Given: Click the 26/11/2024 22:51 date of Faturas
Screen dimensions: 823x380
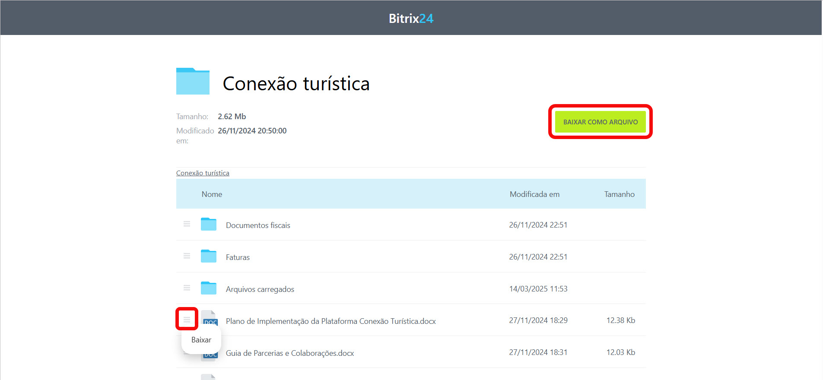Looking at the screenshot, I should pos(538,257).
